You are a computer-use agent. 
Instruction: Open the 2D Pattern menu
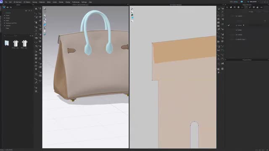pyautogui.click(x=27, y=2)
